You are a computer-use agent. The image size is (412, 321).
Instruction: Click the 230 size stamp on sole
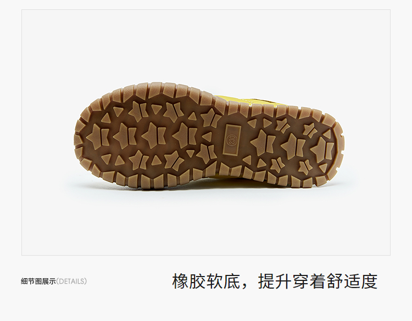tap(232, 139)
